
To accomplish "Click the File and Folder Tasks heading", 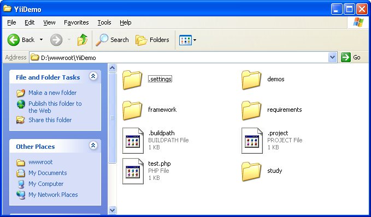I will (x=48, y=77).
